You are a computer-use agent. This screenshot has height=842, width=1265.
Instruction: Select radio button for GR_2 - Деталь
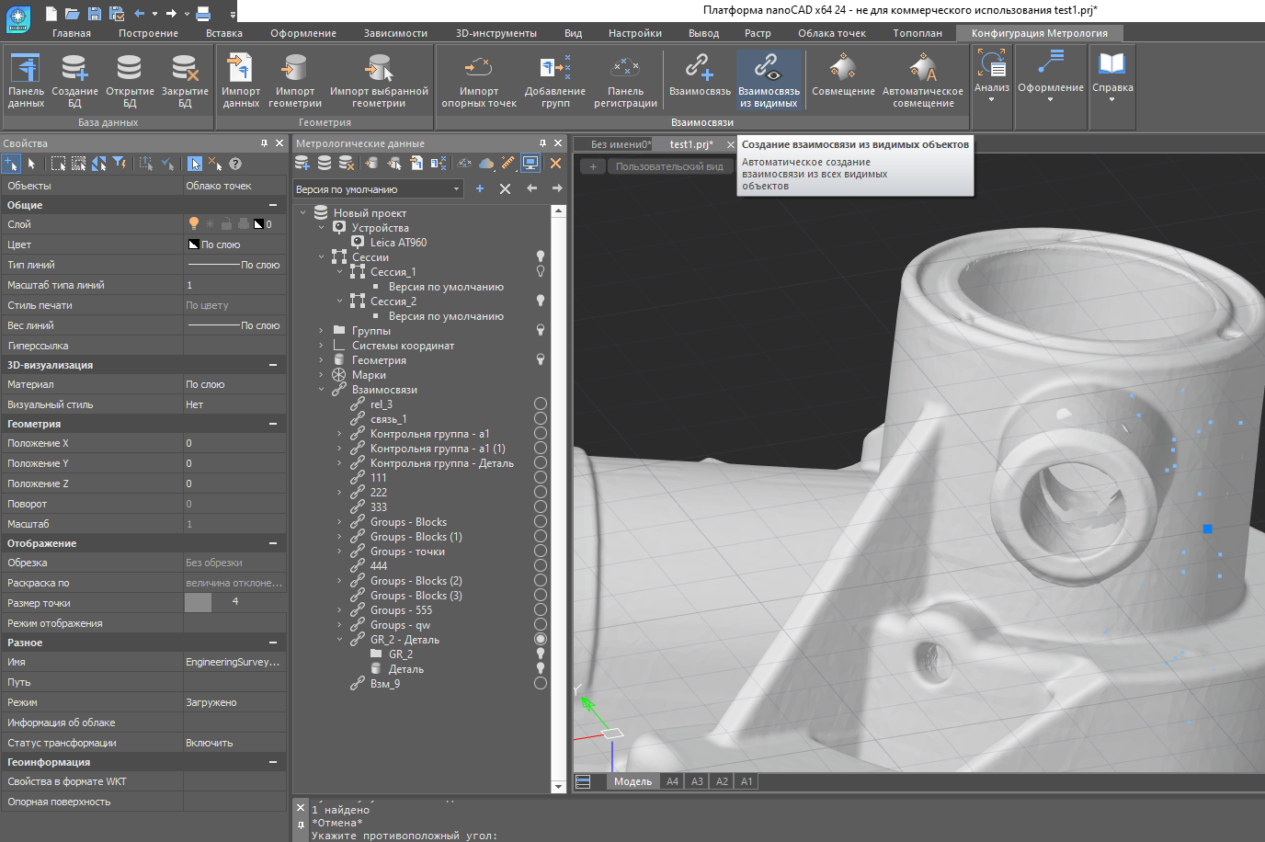click(x=541, y=639)
